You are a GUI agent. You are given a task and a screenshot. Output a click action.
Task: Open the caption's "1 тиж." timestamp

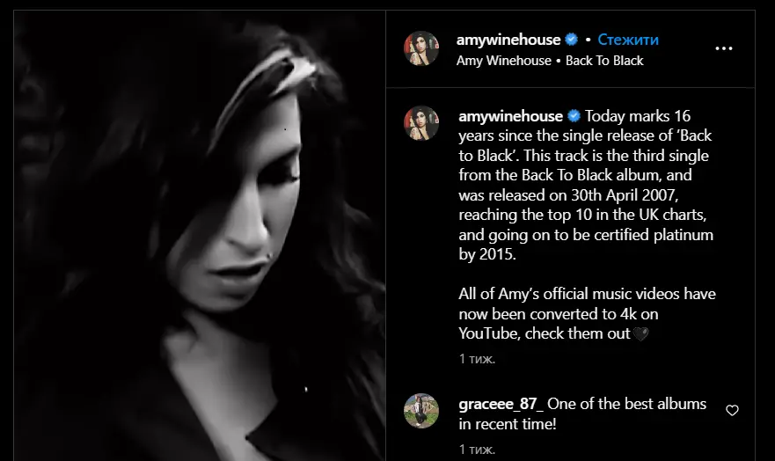point(477,359)
